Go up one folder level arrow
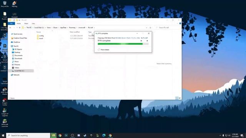The width and height of the screenshot is (246, 138). pyautogui.click(x=20, y=28)
